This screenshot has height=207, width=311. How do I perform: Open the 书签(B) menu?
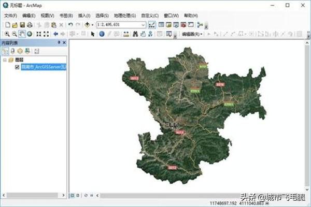66,16
